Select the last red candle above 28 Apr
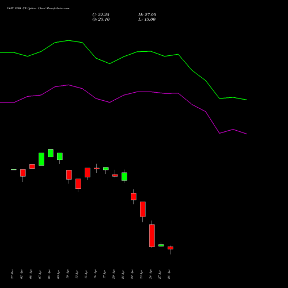 pyautogui.click(x=170, y=248)
